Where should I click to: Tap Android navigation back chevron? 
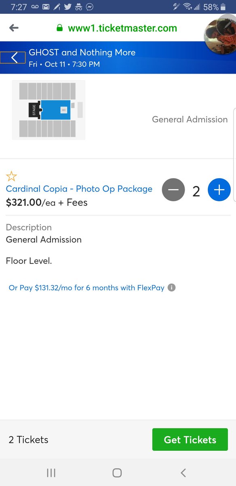[183, 473]
